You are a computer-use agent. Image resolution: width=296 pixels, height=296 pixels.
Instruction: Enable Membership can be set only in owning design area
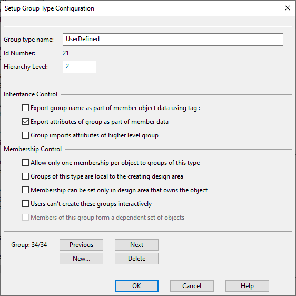point(25,190)
